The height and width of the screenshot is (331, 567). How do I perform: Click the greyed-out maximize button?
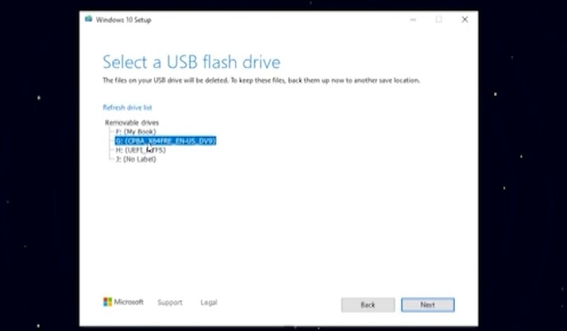[438, 20]
